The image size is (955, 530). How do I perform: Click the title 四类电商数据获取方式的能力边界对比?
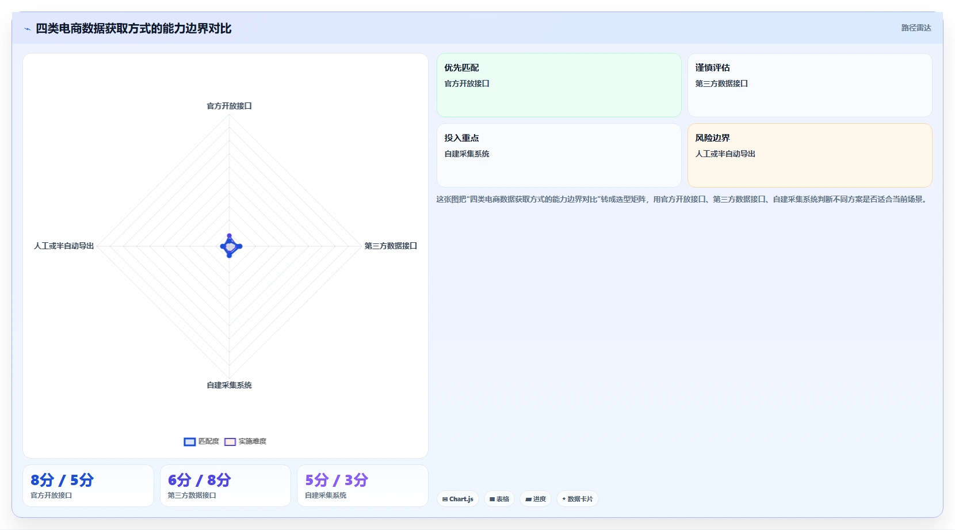tap(133, 28)
